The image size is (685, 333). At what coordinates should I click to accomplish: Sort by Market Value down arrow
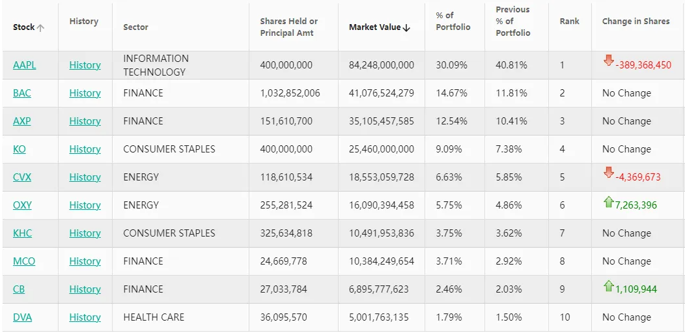[x=406, y=28]
